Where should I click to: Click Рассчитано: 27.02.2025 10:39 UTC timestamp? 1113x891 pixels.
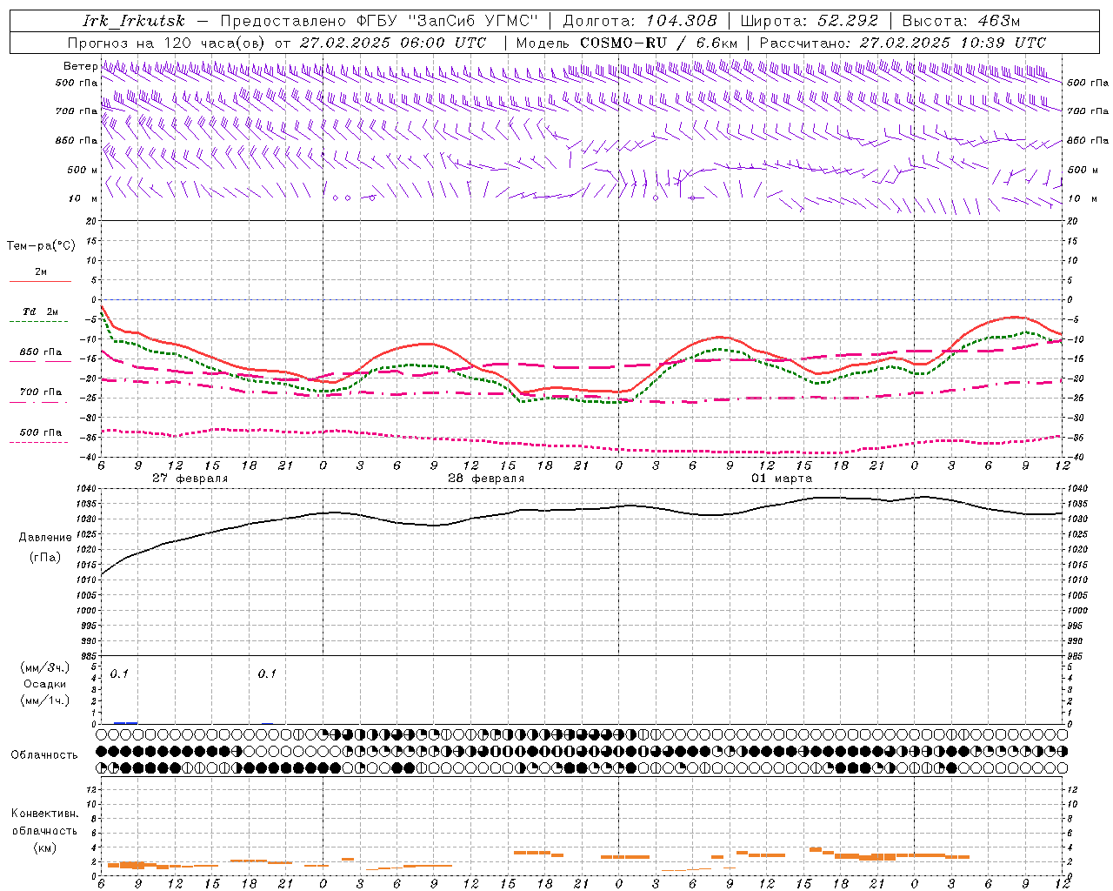[x=903, y=43]
